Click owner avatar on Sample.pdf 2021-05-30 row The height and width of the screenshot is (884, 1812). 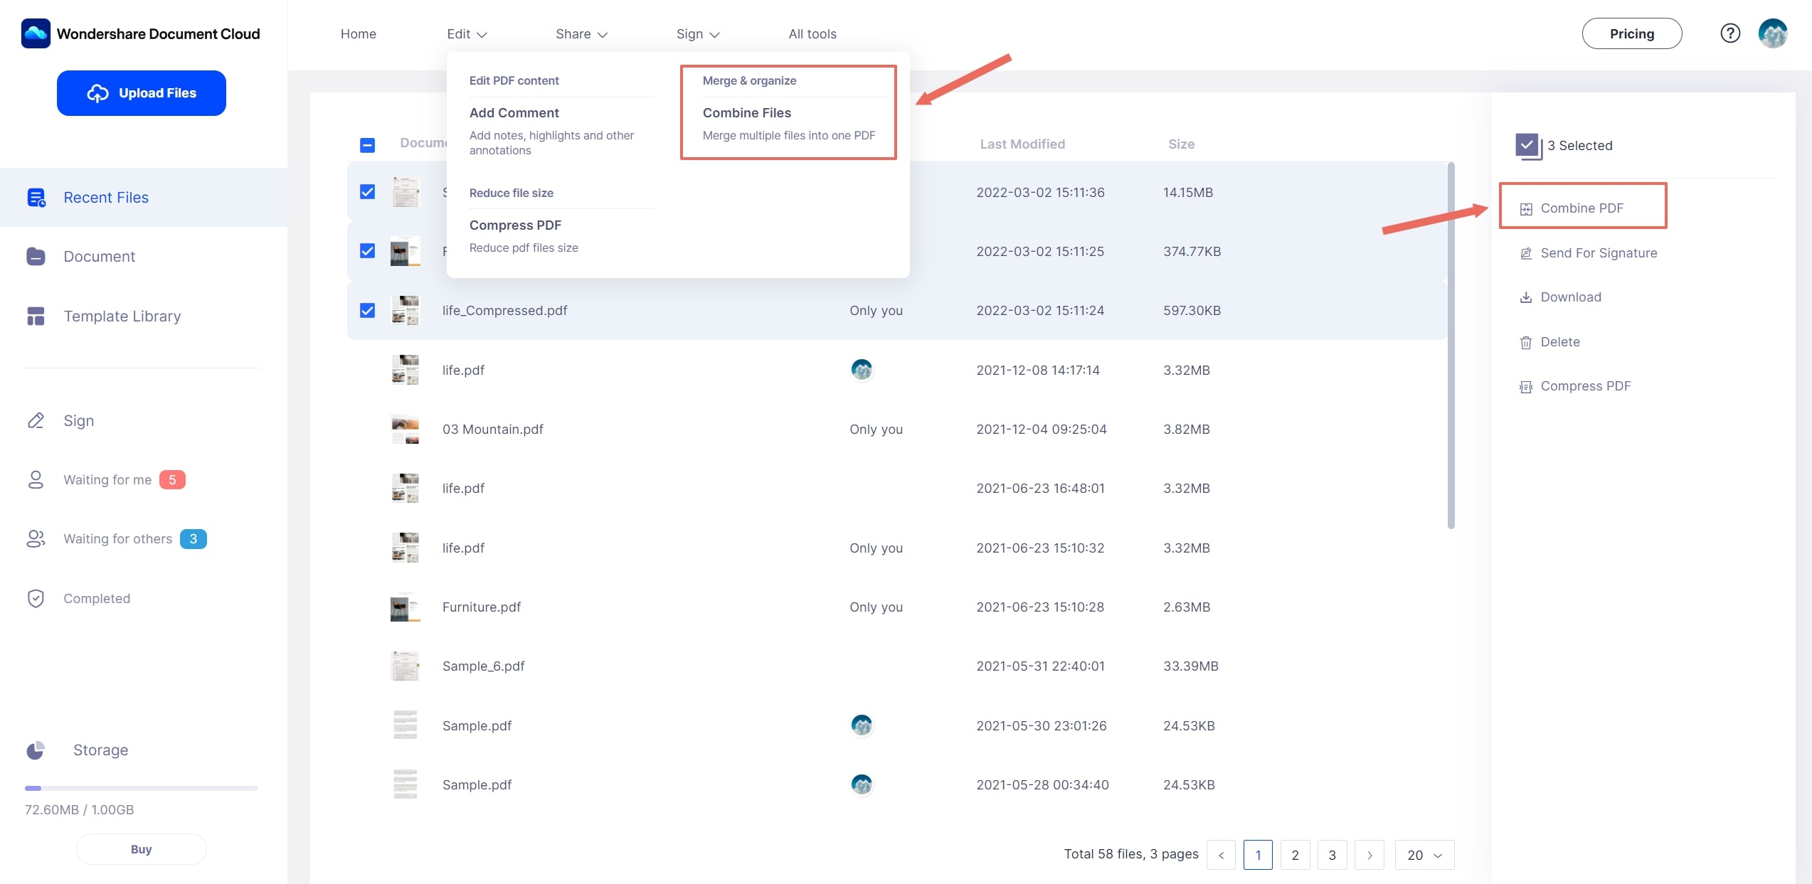[x=862, y=725]
